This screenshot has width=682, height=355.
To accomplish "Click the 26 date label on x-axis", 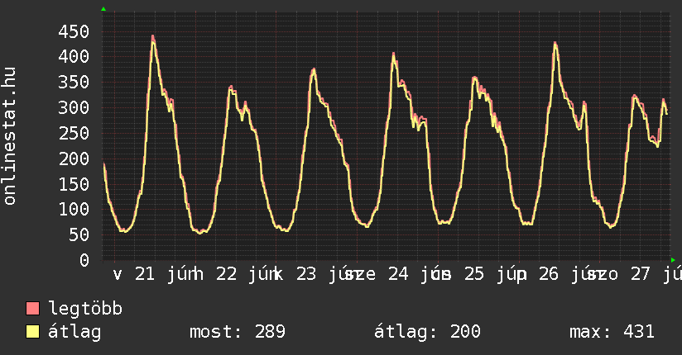I will pos(549,274).
